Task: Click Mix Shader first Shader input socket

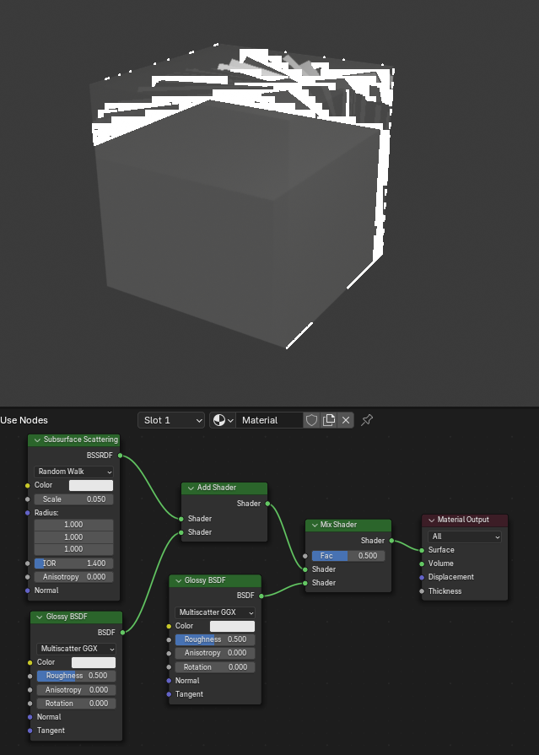Action: click(305, 569)
